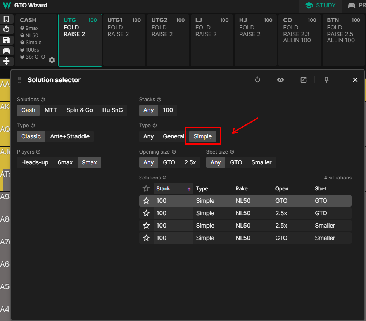Click the favorites star in table header
366x321 pixels.
click(x=146, y=188)
